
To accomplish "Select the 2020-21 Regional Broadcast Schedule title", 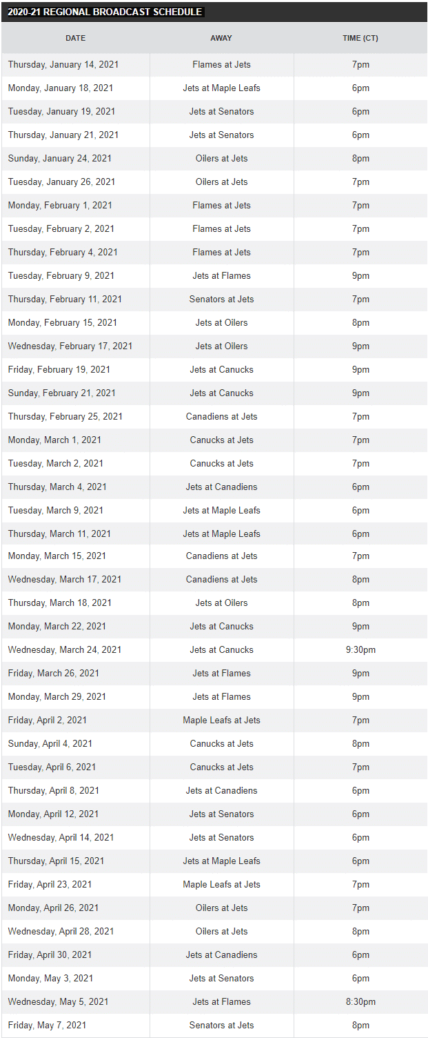I will click(x=105, y=12).
